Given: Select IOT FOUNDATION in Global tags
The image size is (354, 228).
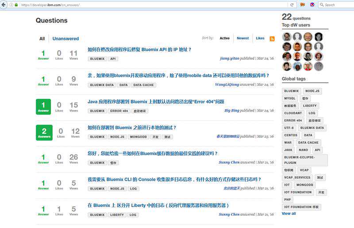Looking at the screenshot, I should click(x=298, y=192).
